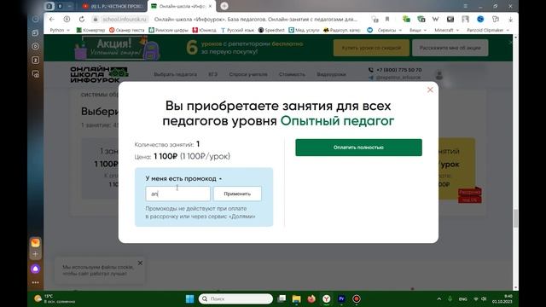Open the 'Юникод' bookmark
This screenshot has height=307, width=546.
(x=205, y=31)
